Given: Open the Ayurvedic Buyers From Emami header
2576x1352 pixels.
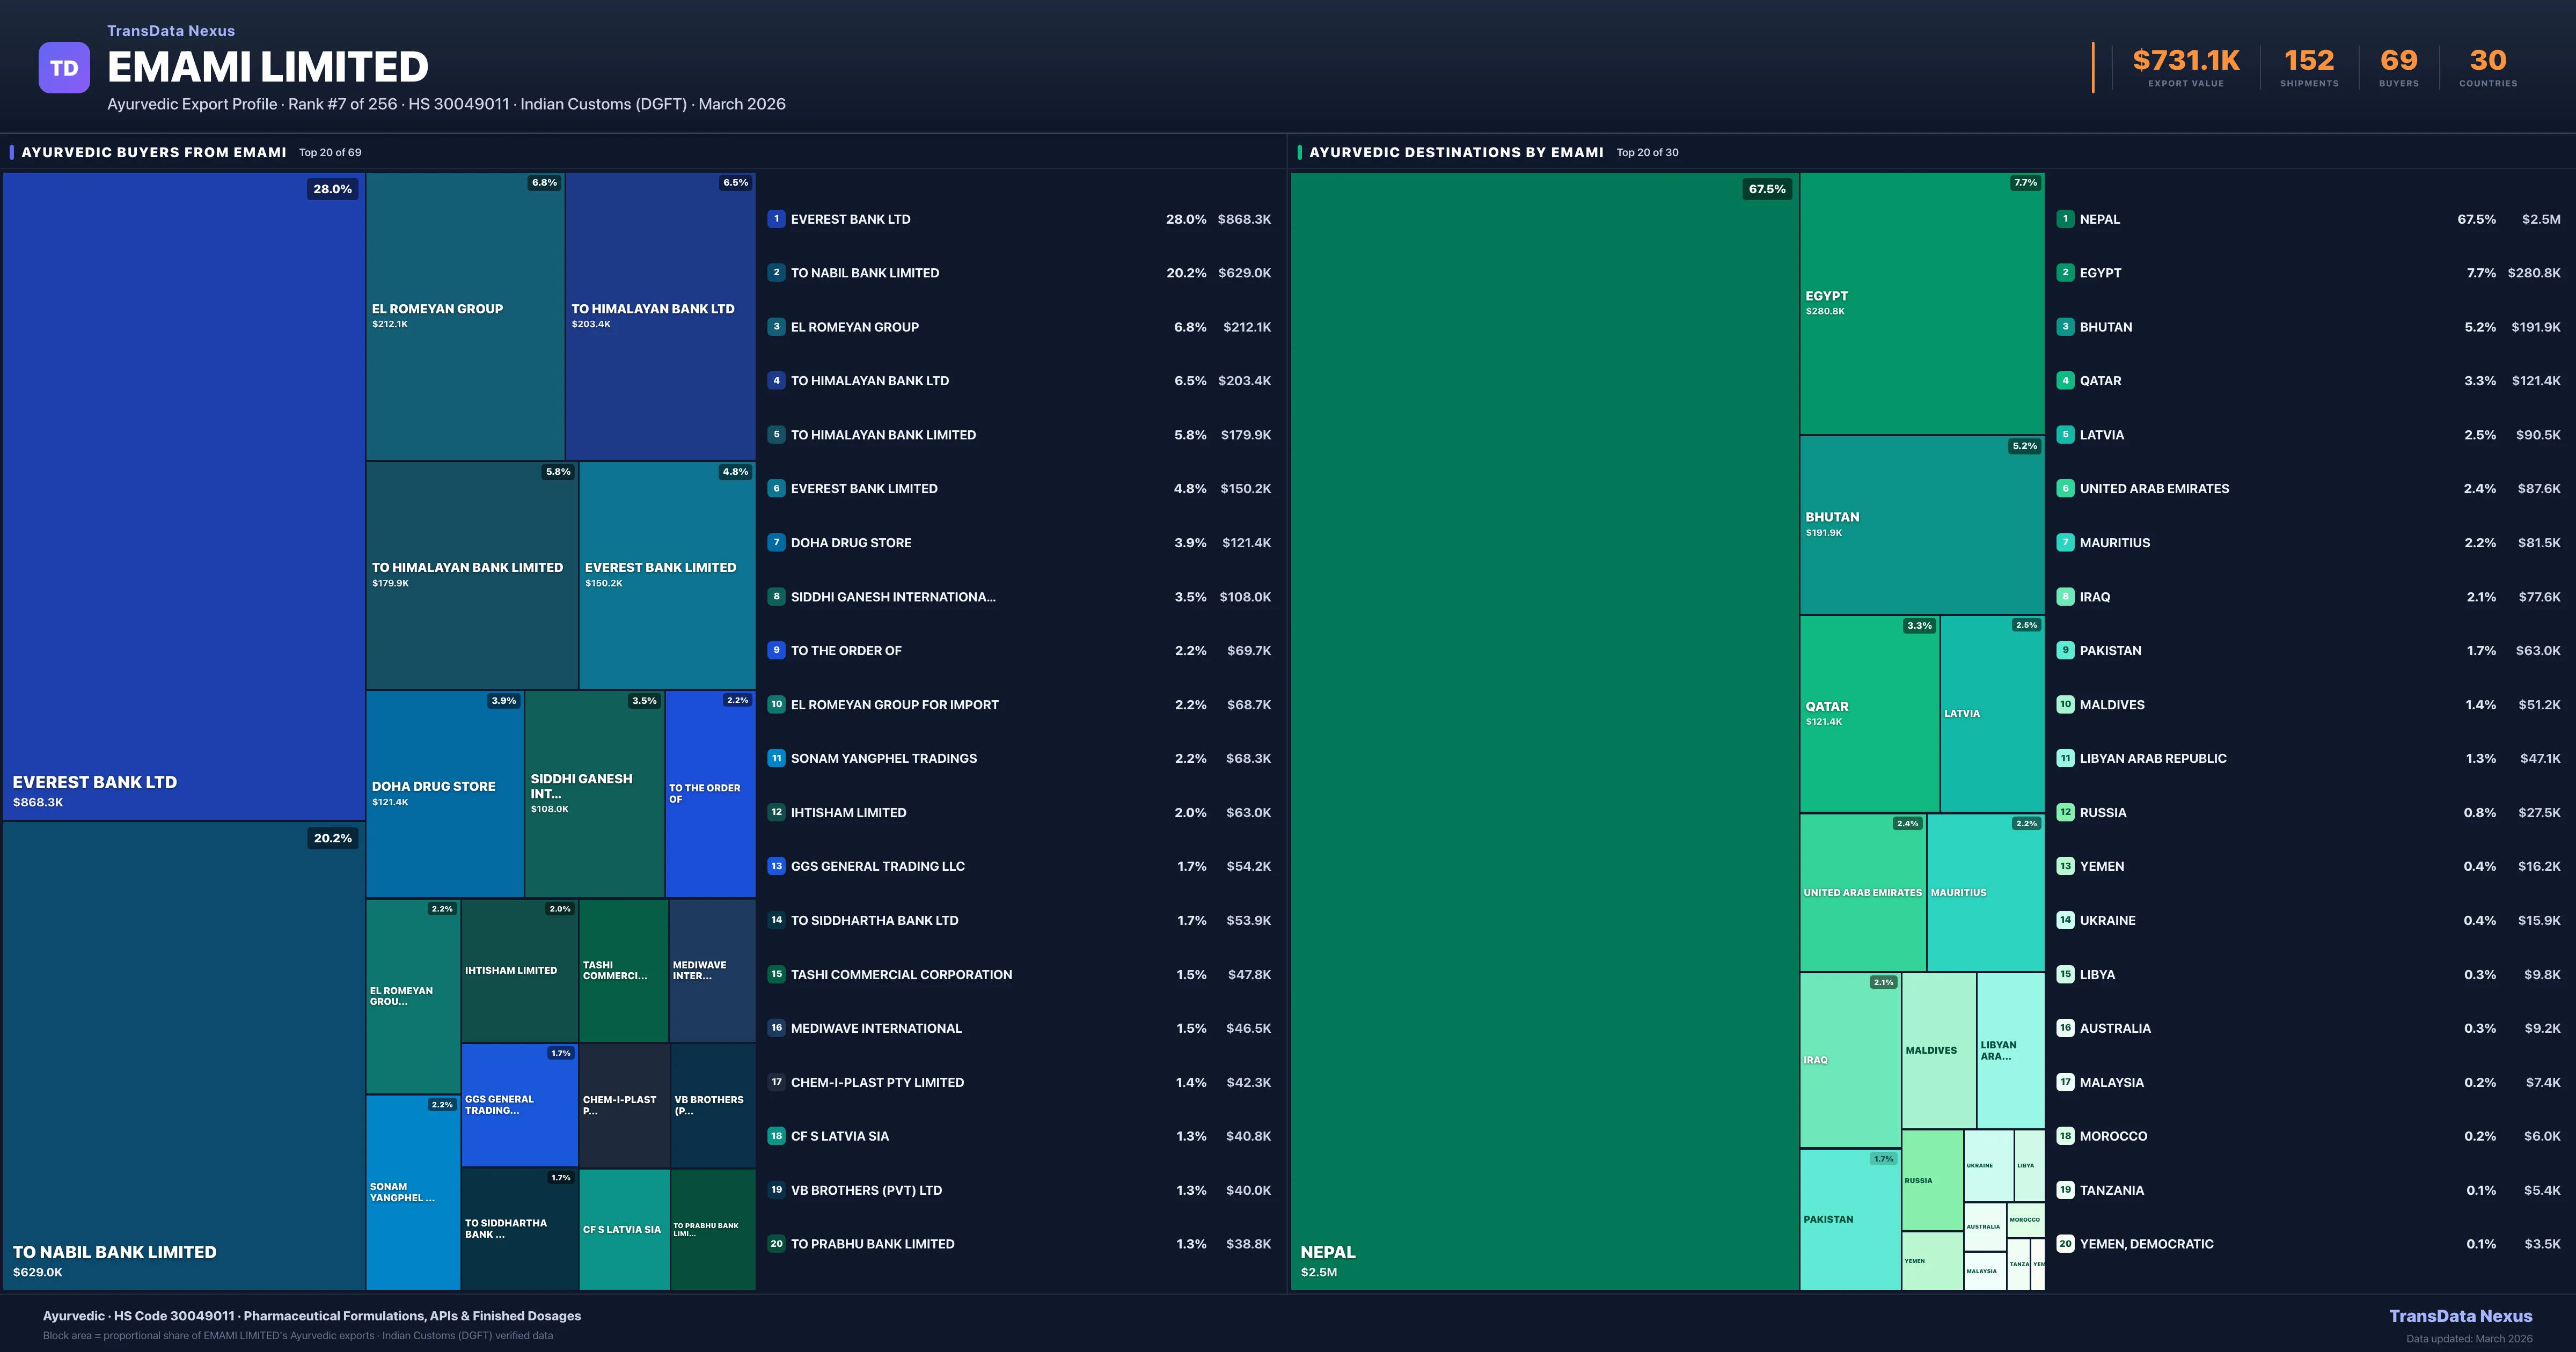Looking at the screenshot, I should 154,152.
